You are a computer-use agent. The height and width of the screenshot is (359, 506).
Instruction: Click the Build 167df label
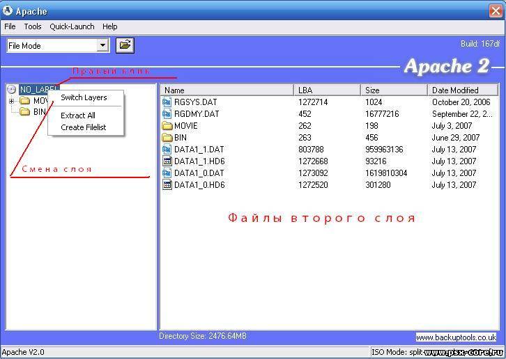[x=480, y=44]
